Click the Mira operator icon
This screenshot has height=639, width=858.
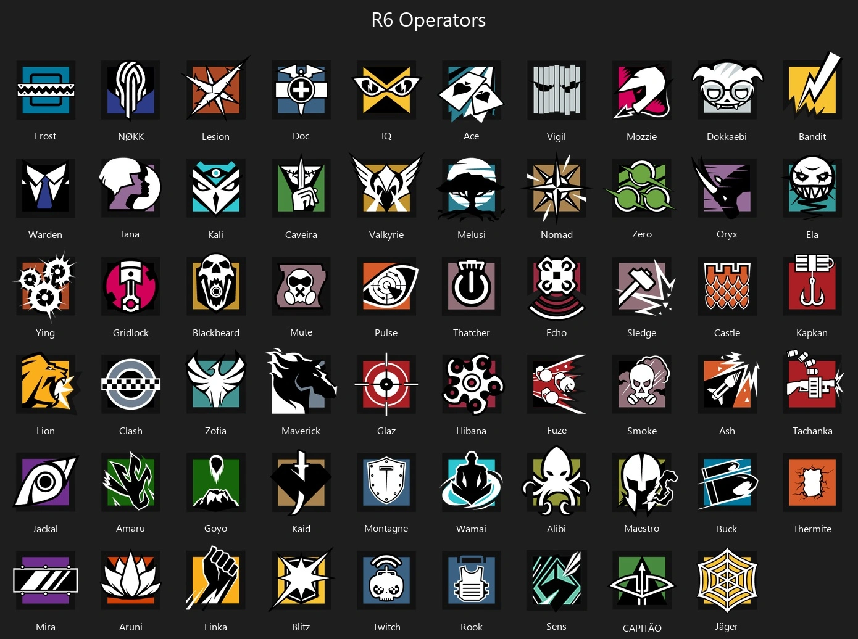46,580
